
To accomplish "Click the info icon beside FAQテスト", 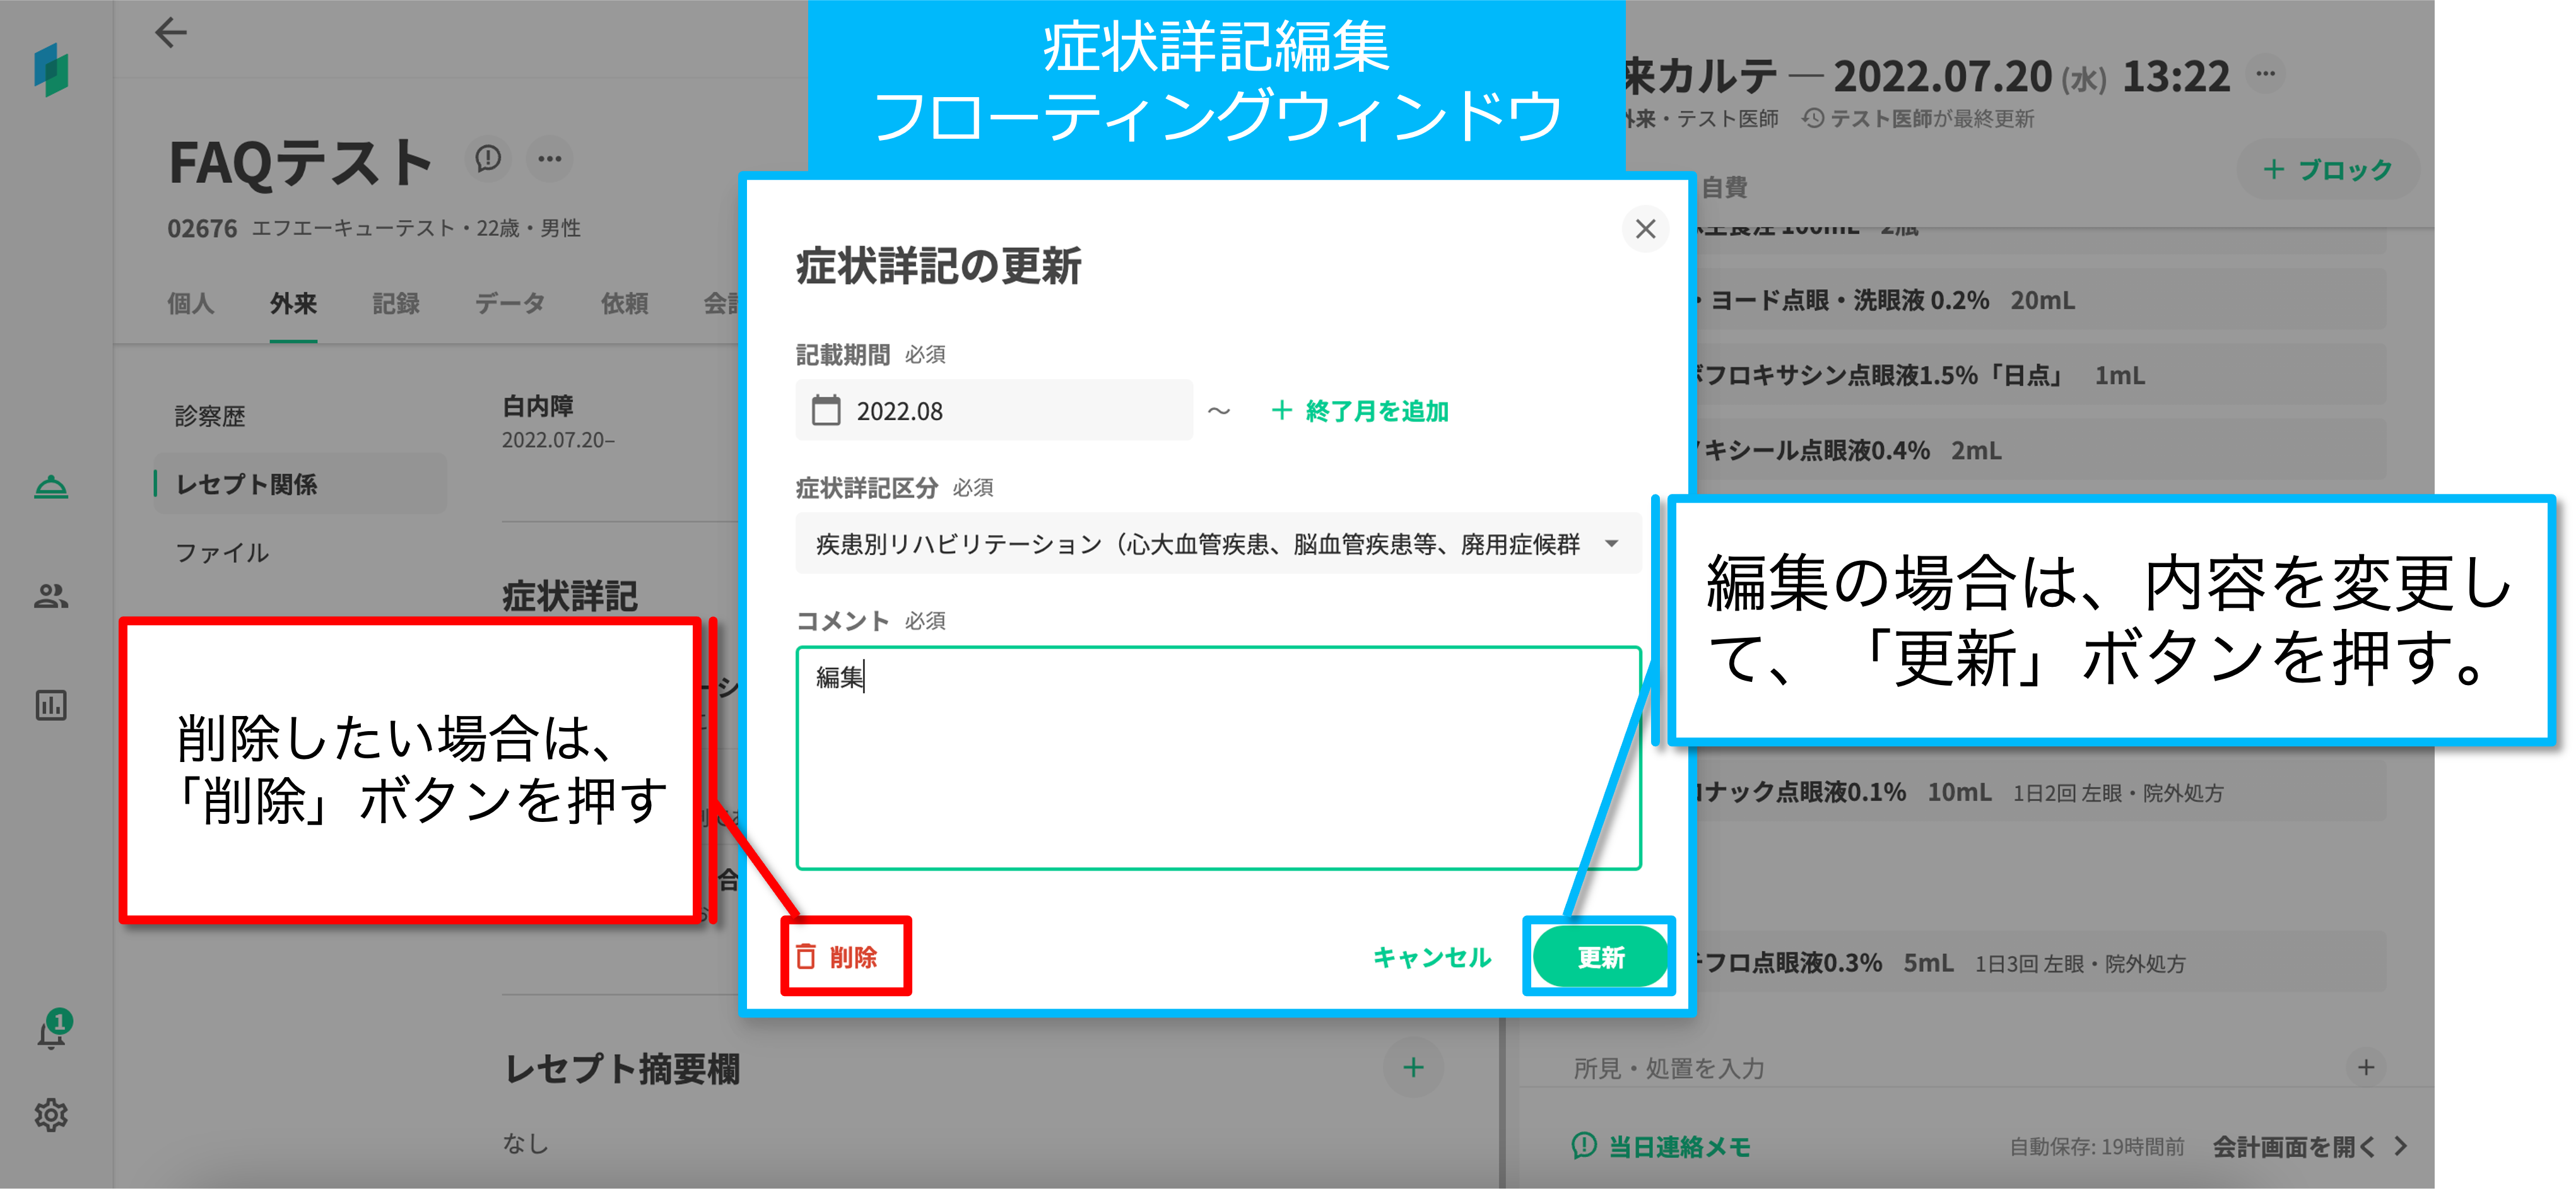I will tap(488, 158).
